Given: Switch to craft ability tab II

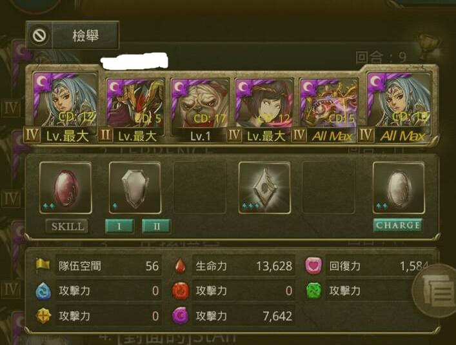Looking at the screenshot, I should (x=157, y=226).
